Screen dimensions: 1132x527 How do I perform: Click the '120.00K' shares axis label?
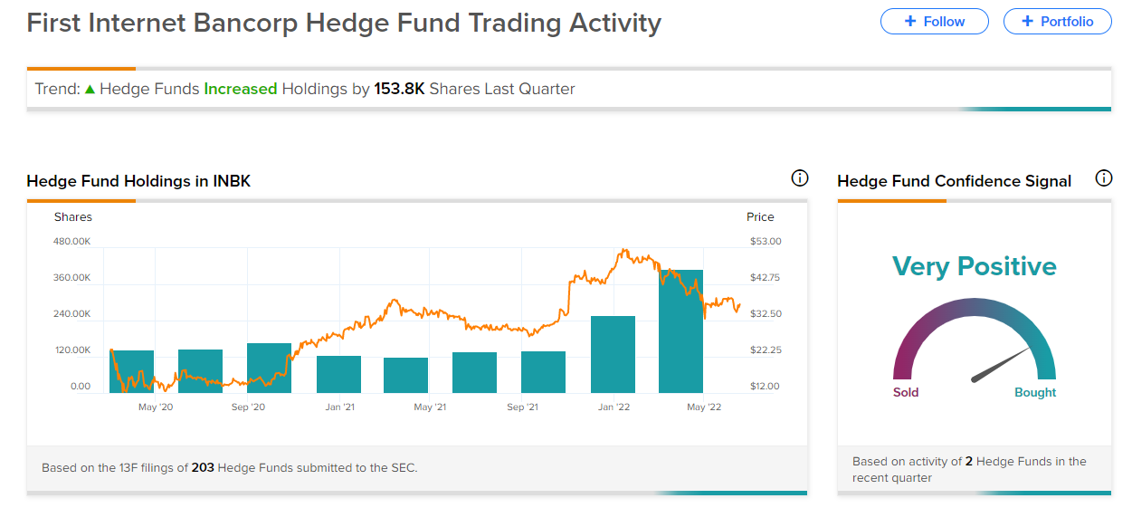[72, 350]
